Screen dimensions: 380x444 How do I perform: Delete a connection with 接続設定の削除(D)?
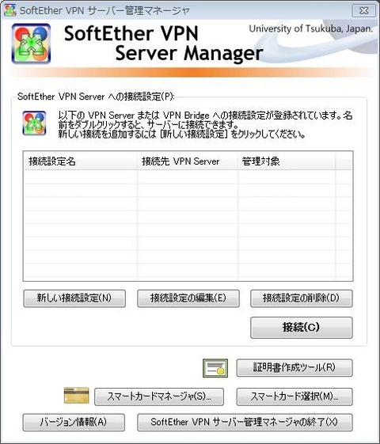(x=302, y=298)
